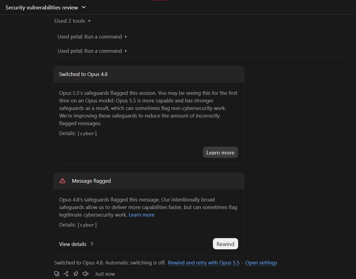
Task: Click the read aloud speaker icon
Action: coord(85,274)
